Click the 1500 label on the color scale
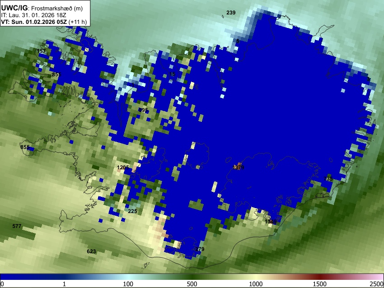This screenshot has width=384, height=288. [x=319, y=284]
